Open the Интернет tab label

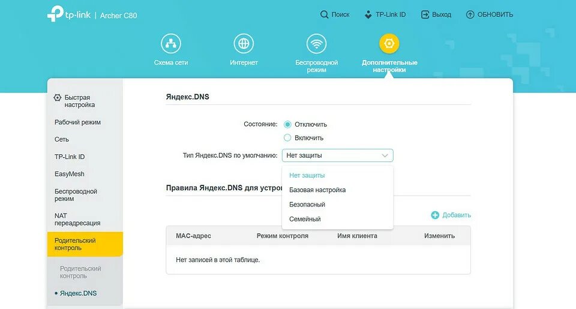244,62
